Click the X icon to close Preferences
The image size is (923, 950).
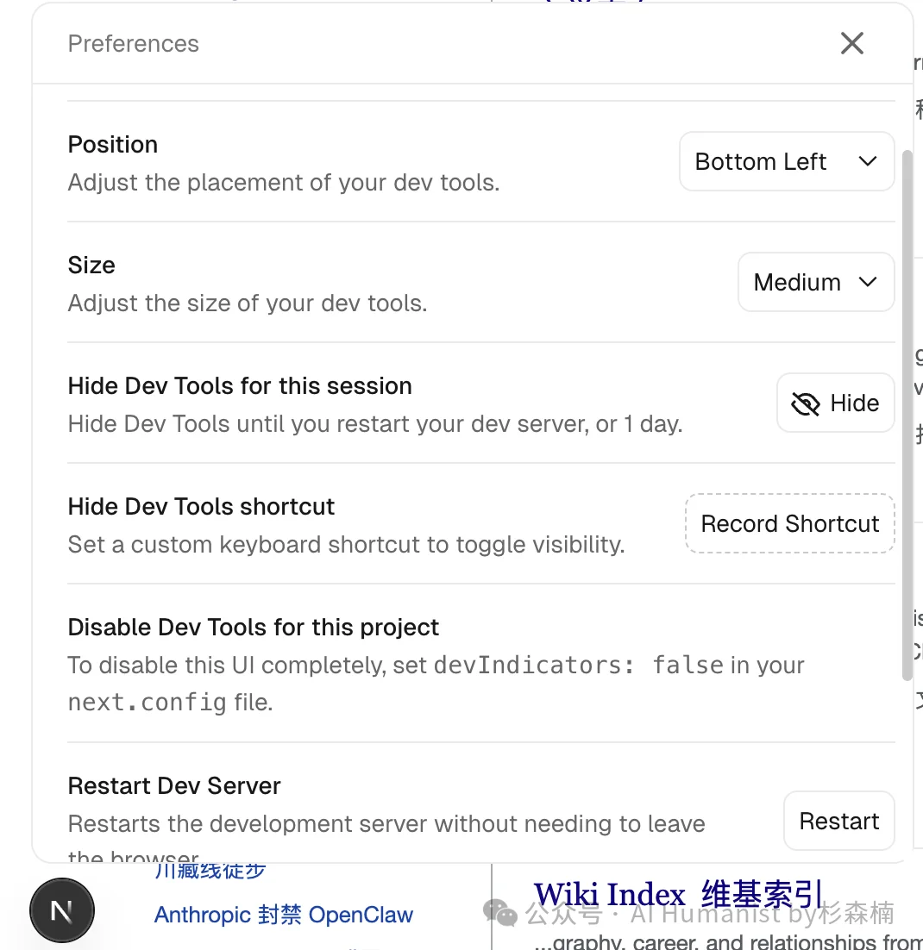851,42
